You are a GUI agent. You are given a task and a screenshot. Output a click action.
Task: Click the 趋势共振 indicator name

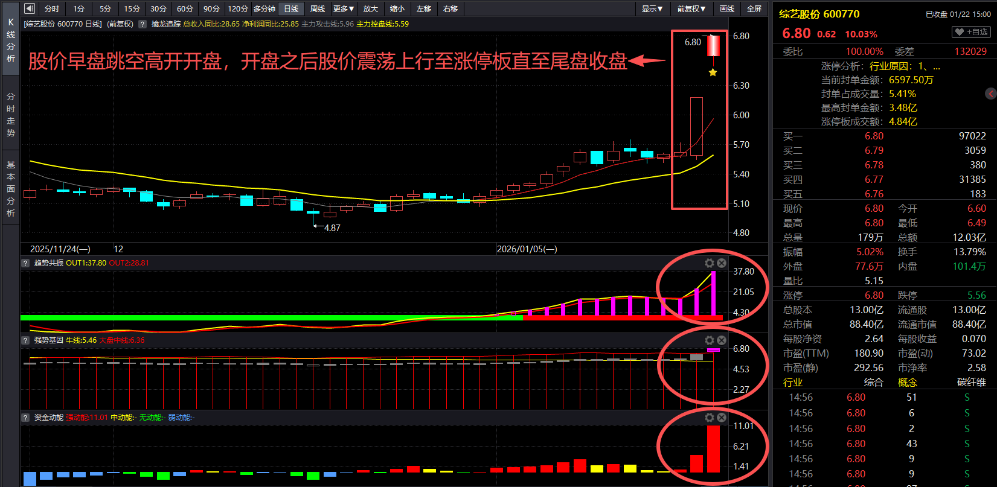[48, 263]
